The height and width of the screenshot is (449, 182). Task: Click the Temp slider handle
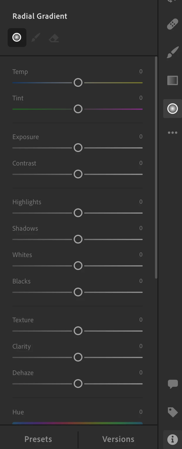click(78, 82)
